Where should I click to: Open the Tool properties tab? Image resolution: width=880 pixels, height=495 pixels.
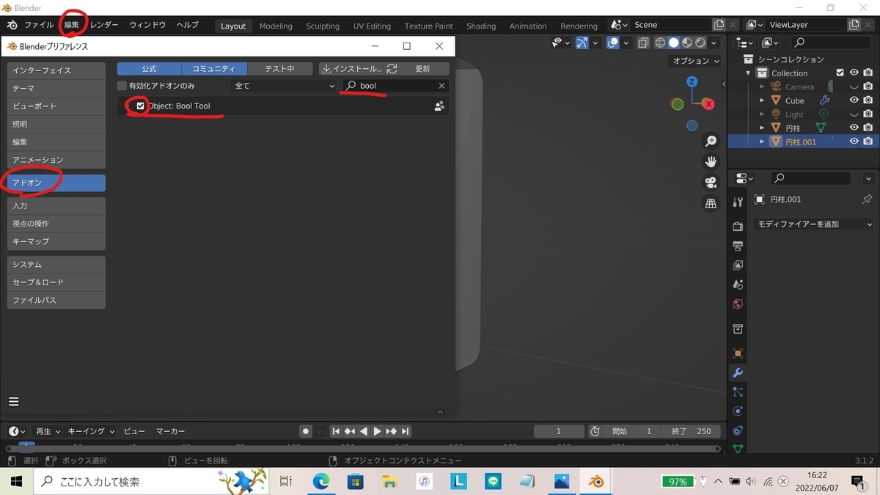[x=738, y=202]
